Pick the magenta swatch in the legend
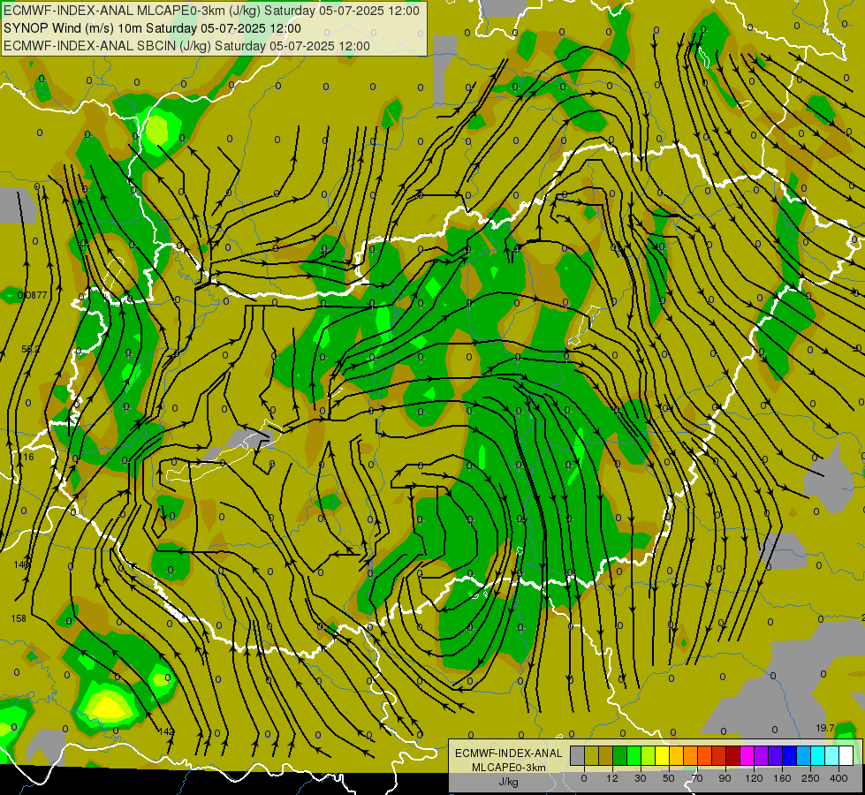This screenshot has width=865, height=795. (747, 755)
